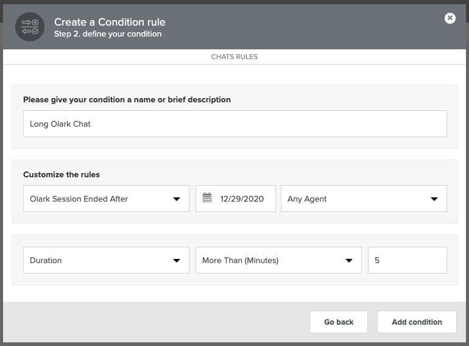
Task: Close the Create a Condition rule dialog
Action: tap(450, 18)
